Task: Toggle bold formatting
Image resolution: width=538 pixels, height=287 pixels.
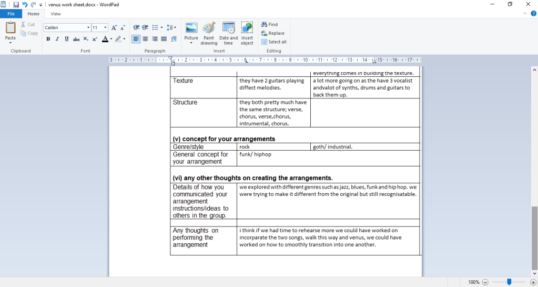Action: coord(48,39)
